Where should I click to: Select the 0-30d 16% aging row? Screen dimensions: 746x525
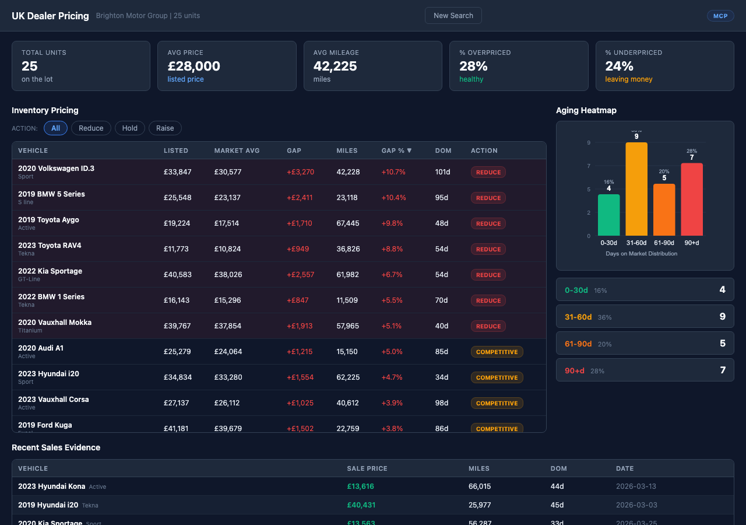tap(645, 289)
